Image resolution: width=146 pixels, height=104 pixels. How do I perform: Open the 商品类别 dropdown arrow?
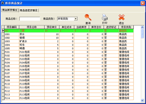tap(76, 19)
